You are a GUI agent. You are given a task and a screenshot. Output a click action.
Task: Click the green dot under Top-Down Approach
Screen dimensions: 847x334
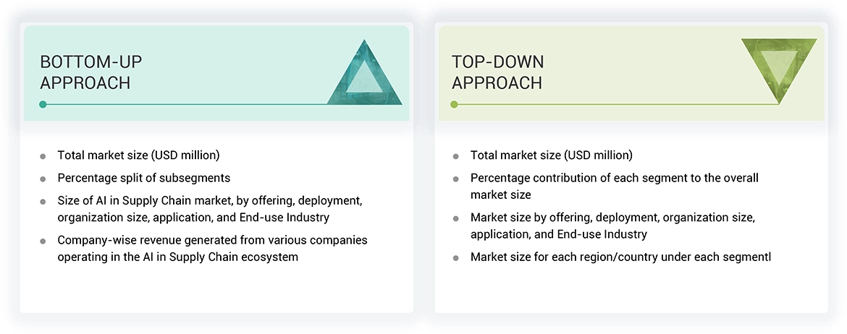[x=454, y=104]
